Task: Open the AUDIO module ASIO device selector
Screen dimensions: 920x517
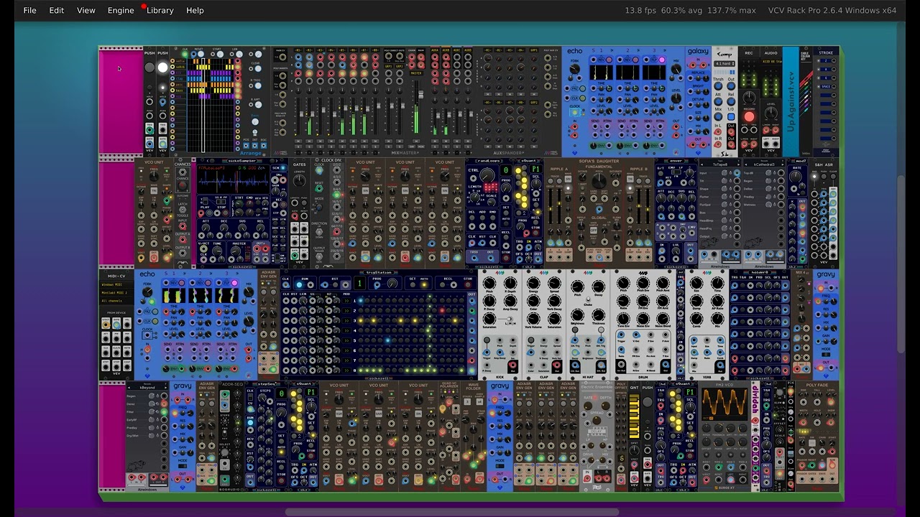Action: pyautogui.click(x=772, y=62)
